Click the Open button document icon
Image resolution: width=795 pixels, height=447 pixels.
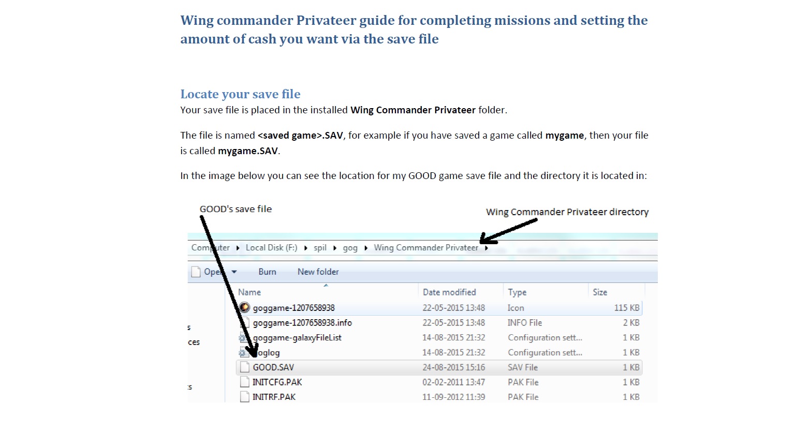point(196,272)
